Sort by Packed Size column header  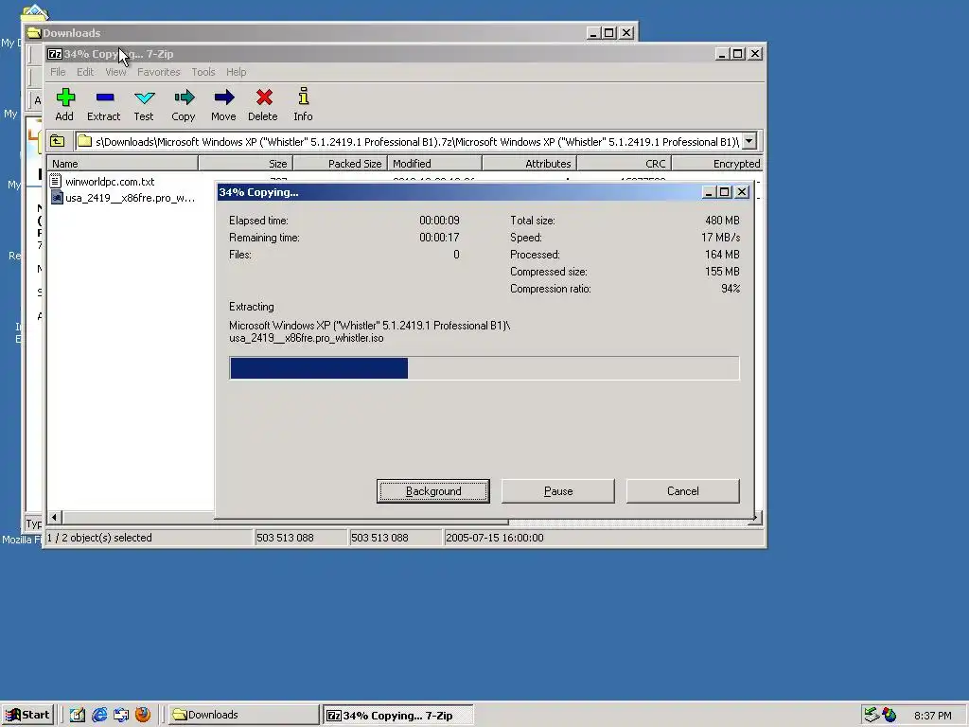pyautogui.click(x=340, y=163)
